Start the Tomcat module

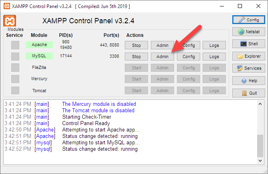point(136,91)
